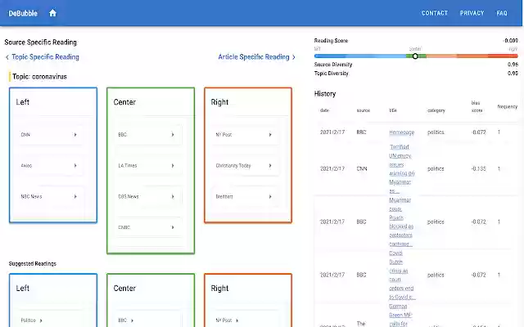Expand the CNBC source arrow
This screenshot has width=524, height=327.
click(173, 227)
